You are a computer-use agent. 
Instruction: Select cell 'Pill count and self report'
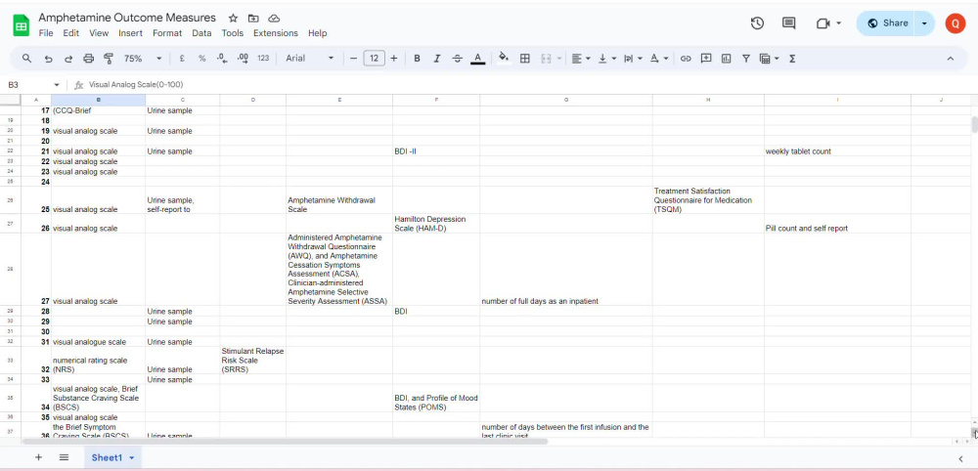(837, 224)
